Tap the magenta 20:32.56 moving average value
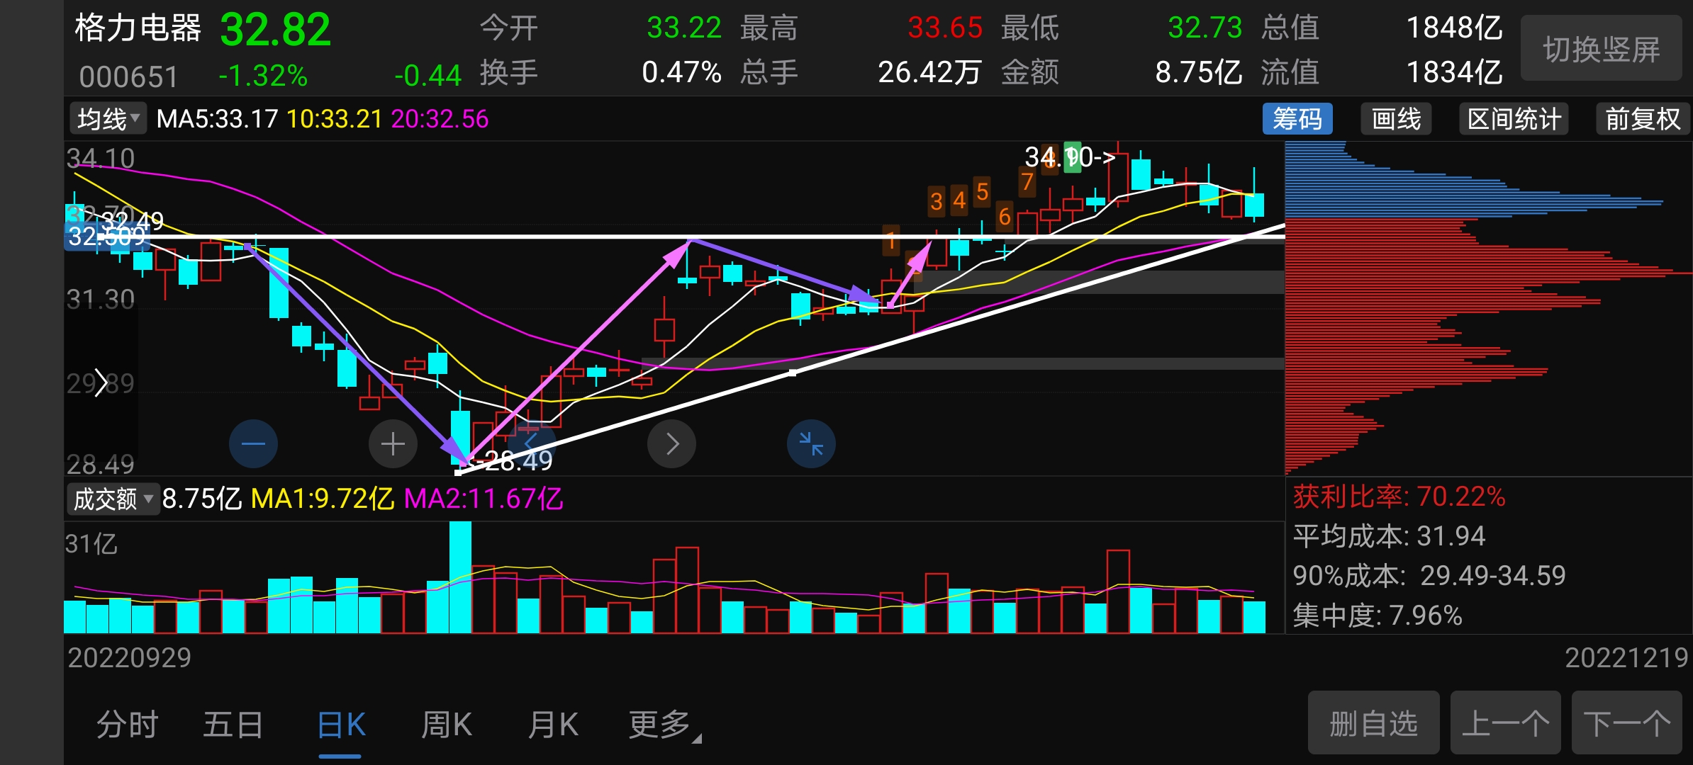This screenshot has width=1693, height=765. pos(440,118)
